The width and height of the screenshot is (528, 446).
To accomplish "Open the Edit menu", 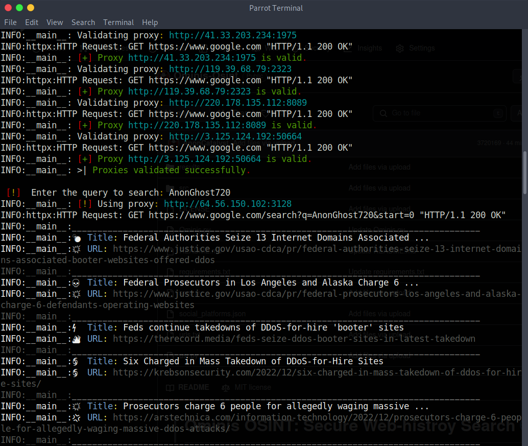I will tap(32, 22).
